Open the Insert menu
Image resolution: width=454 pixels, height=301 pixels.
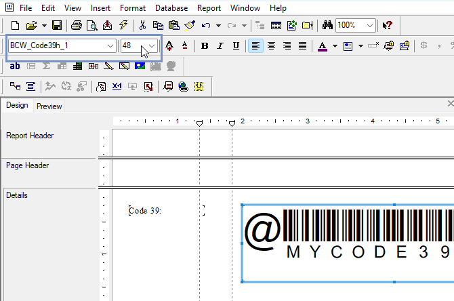click(100, 8)
